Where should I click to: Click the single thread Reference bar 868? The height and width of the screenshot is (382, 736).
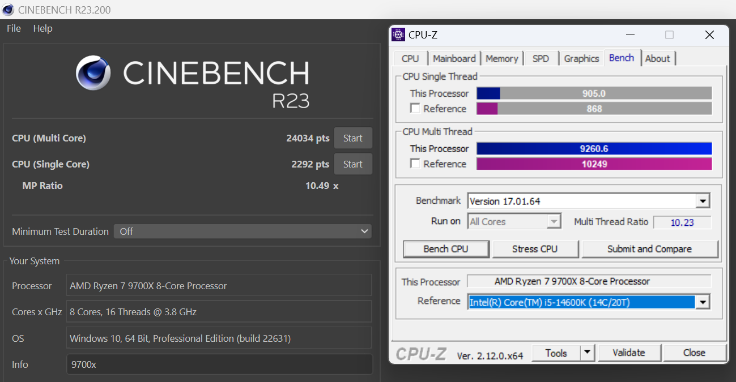pos(594,109)
